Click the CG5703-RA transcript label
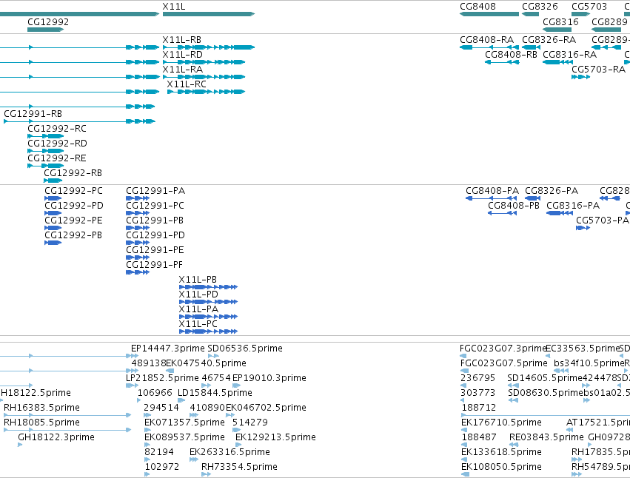Screen dimensions: 630x478 point(598,70)
